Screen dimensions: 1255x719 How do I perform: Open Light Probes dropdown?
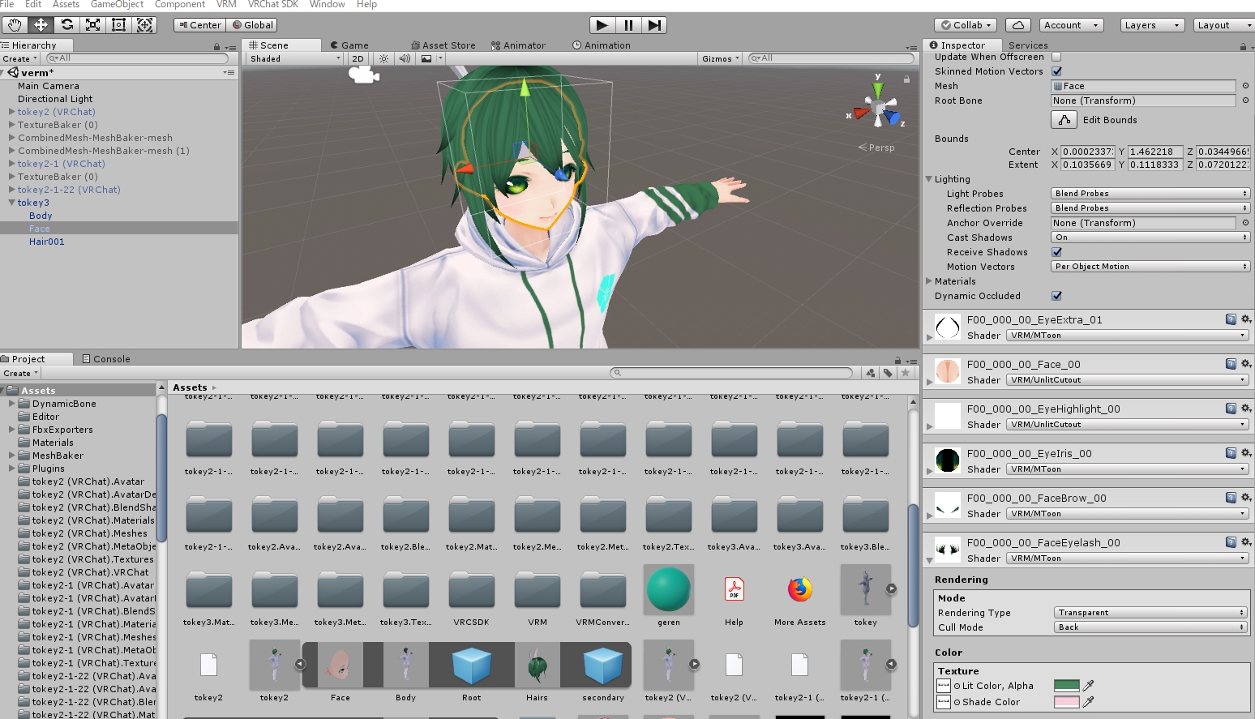coord(1150,194)
